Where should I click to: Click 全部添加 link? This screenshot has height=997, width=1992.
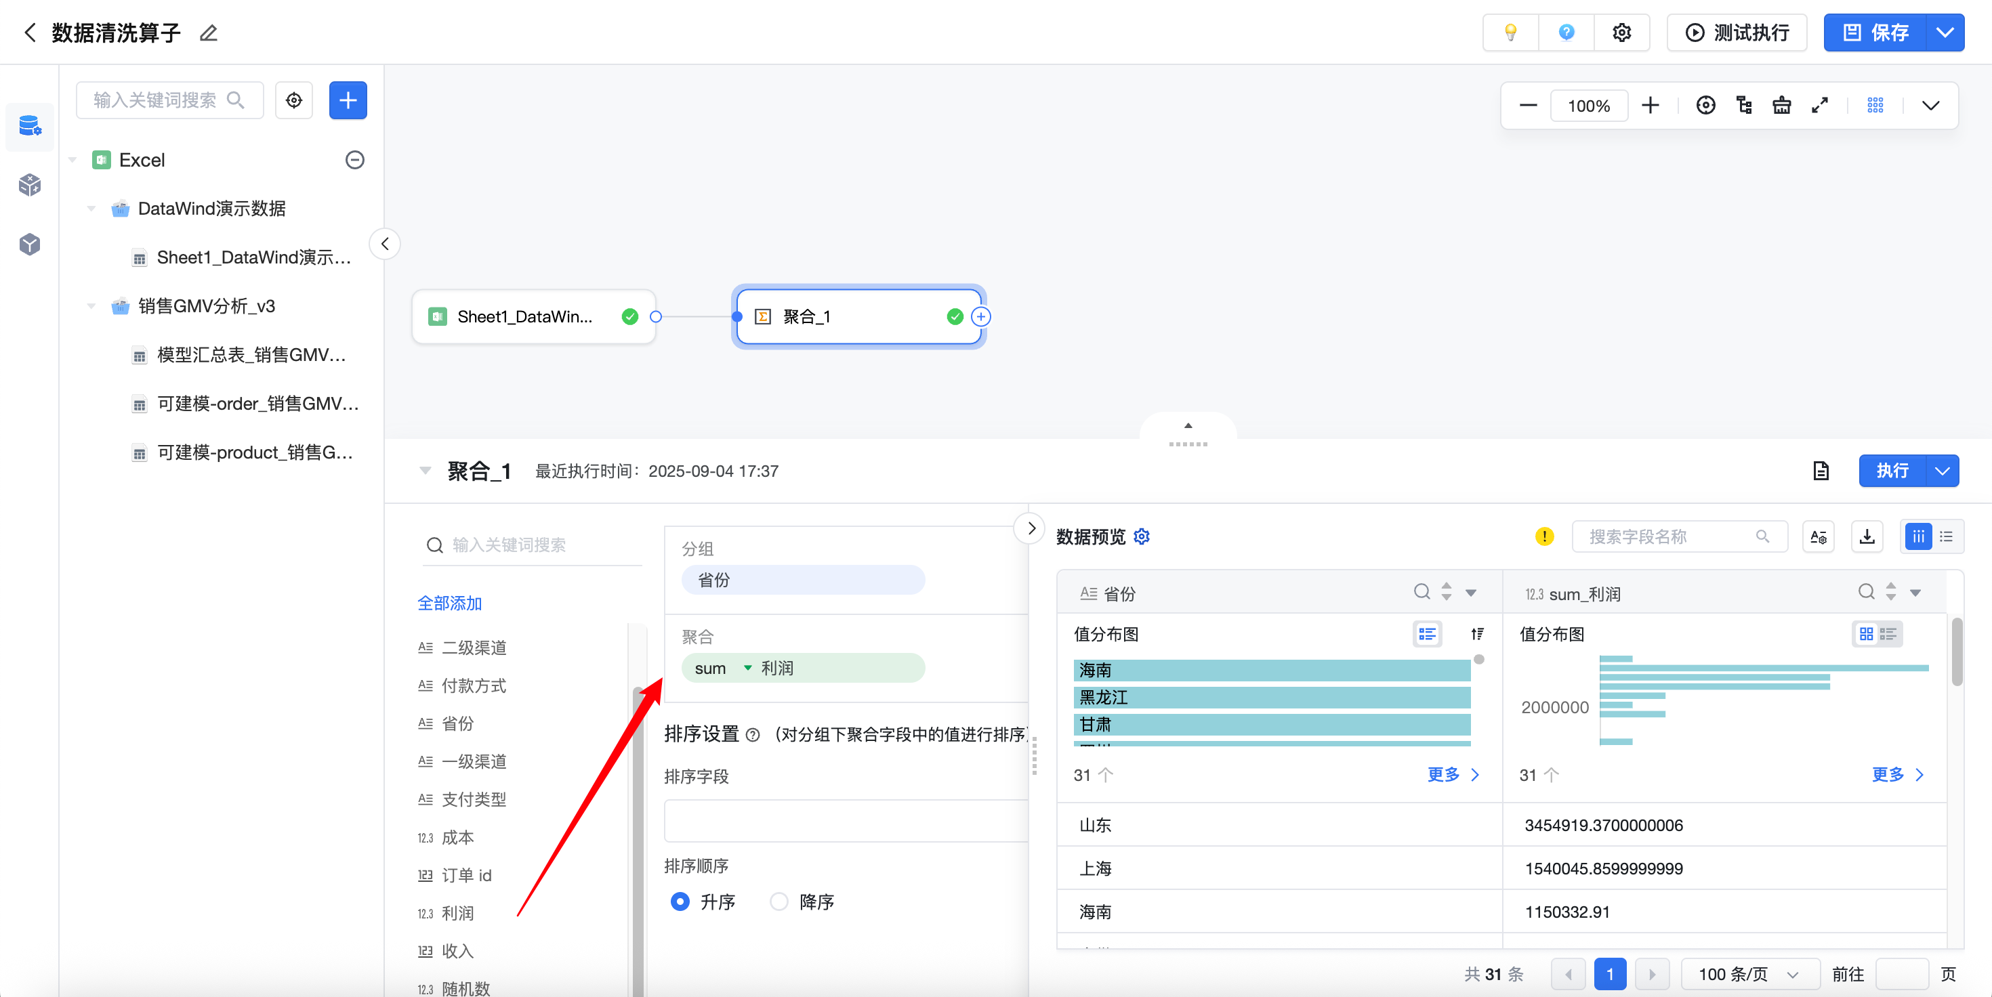click(449, 603)
